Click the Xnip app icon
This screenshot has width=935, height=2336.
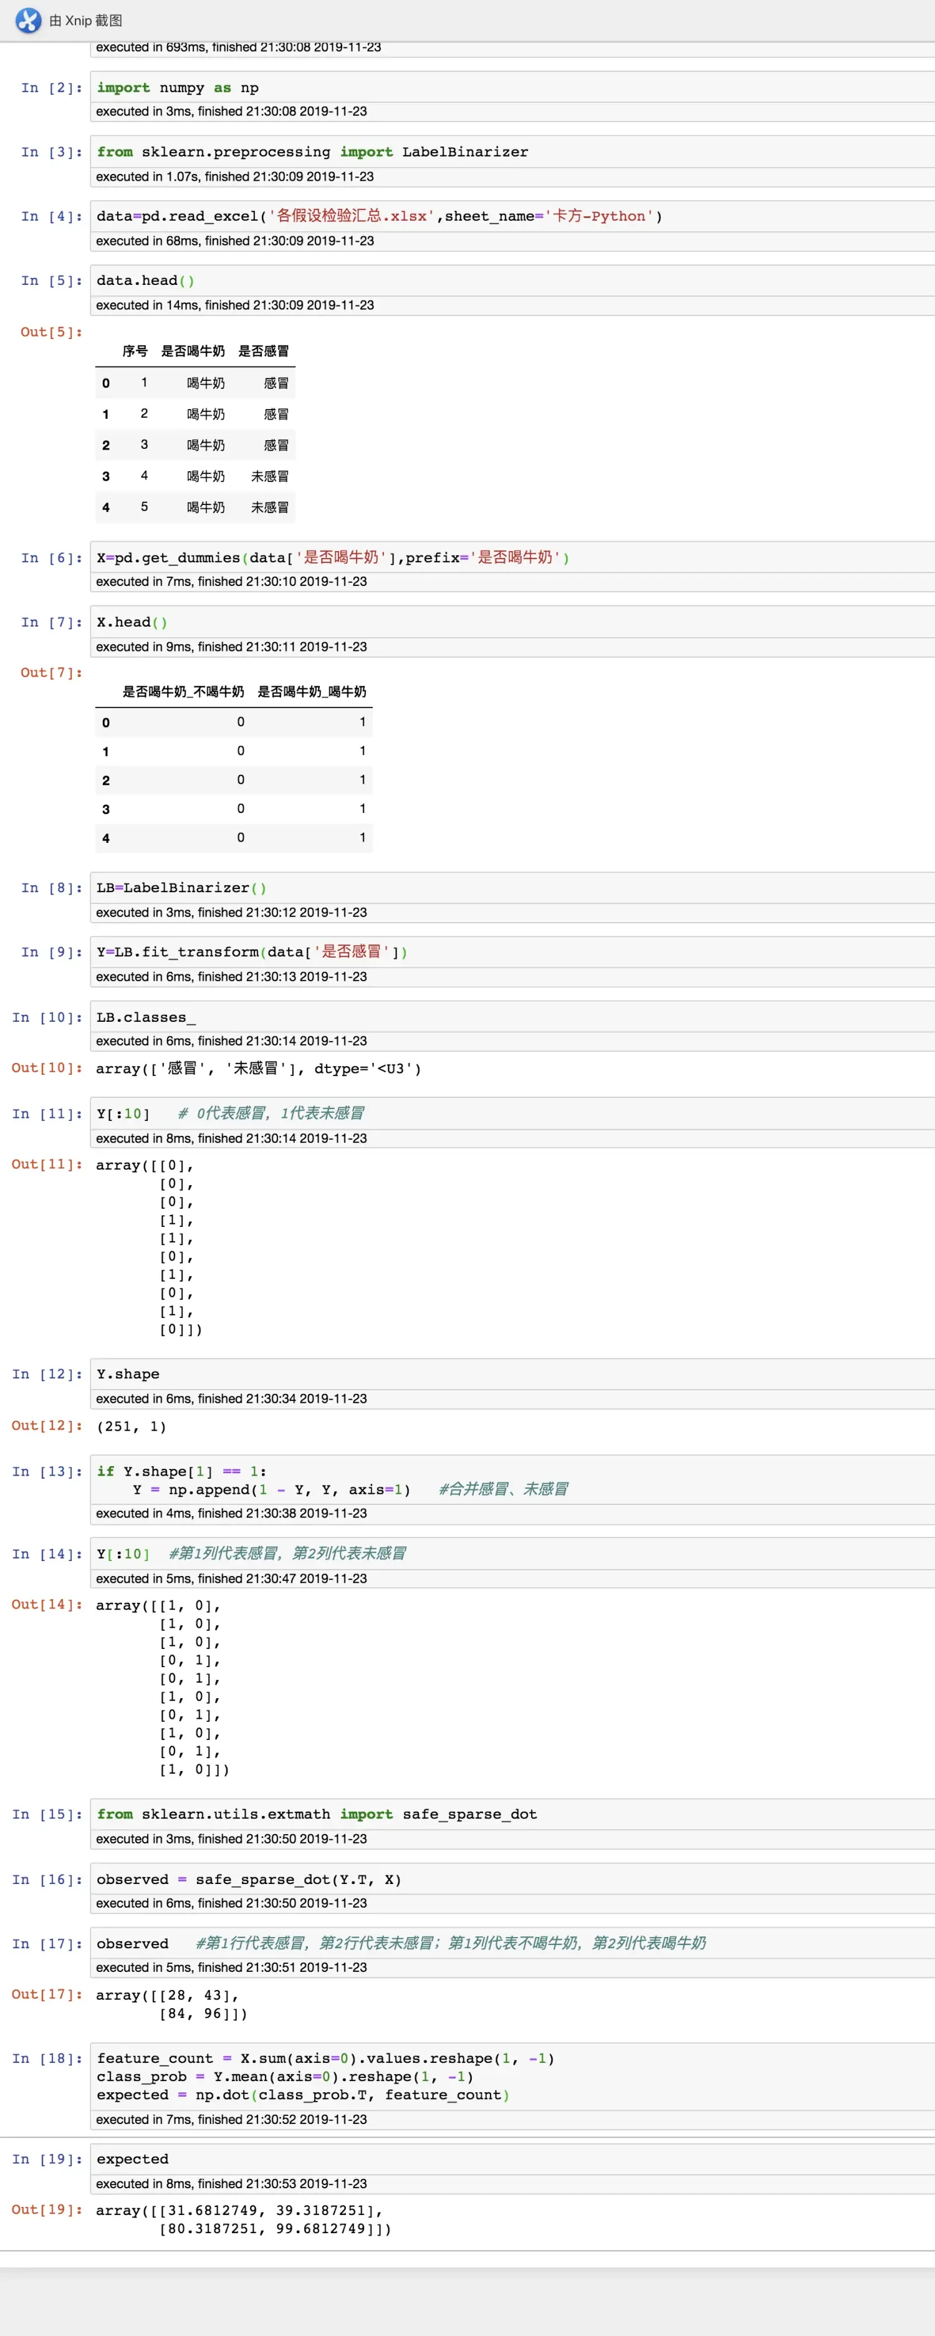coord(28,20)
